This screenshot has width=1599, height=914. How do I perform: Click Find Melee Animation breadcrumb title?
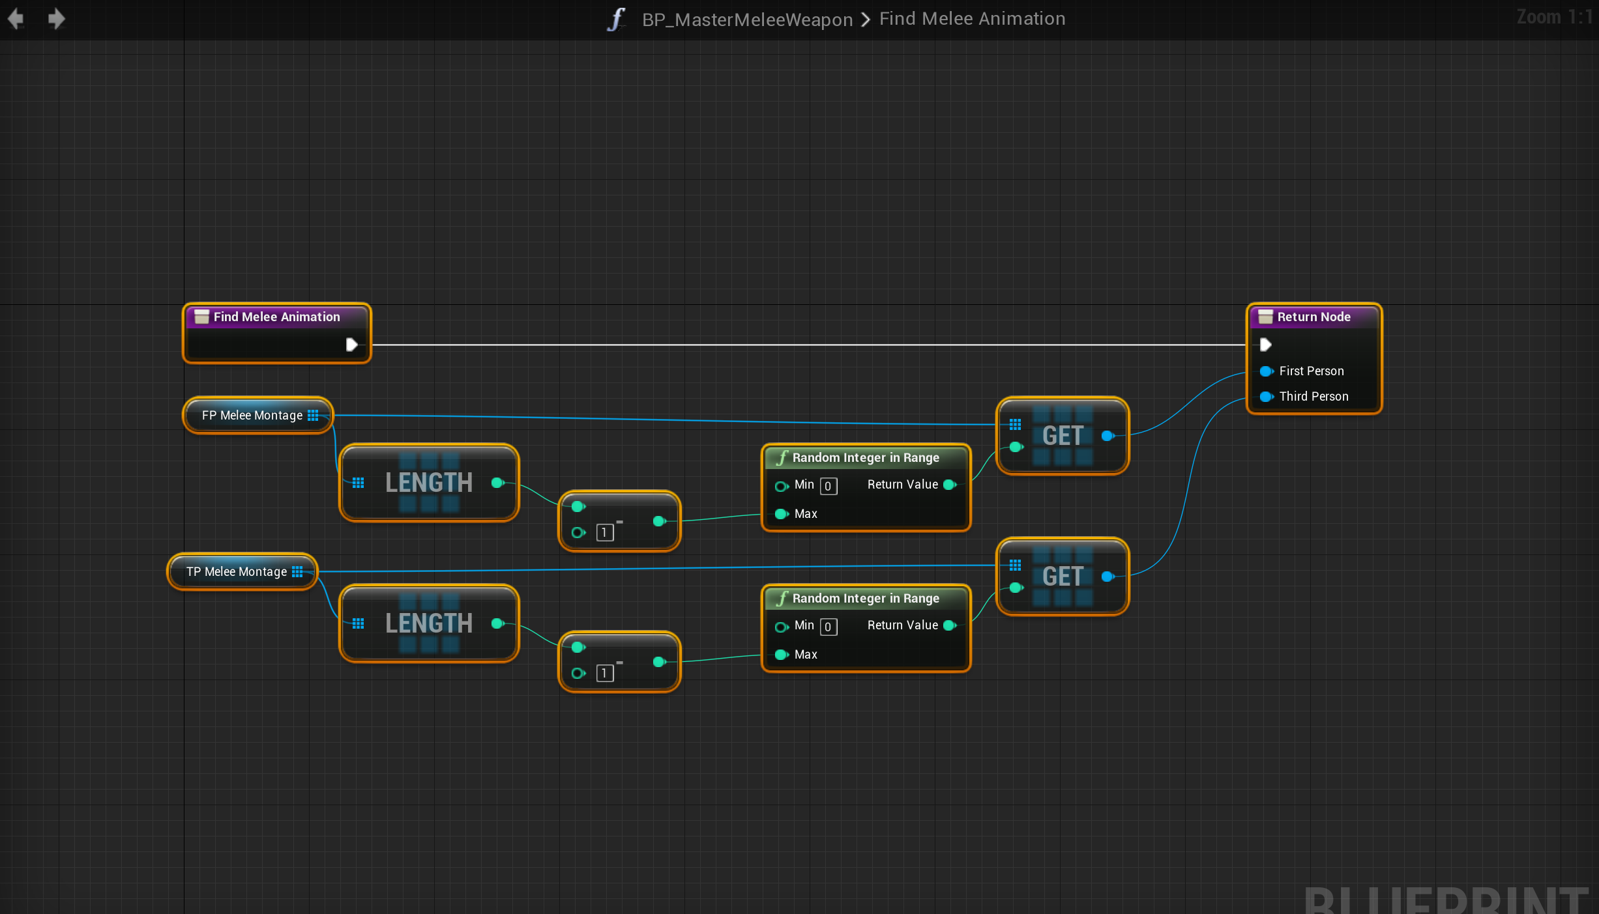[972, 19]
